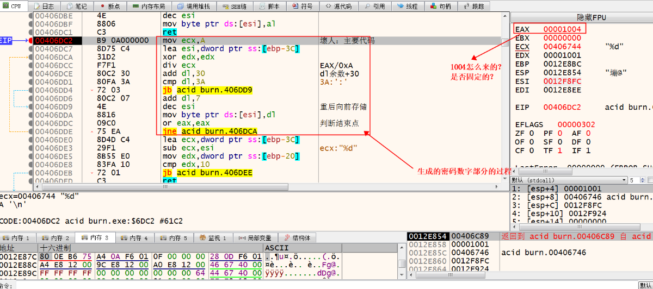Select EDI register value 0012E8EE
Screen dimensions: 653x289
(563, 90)
